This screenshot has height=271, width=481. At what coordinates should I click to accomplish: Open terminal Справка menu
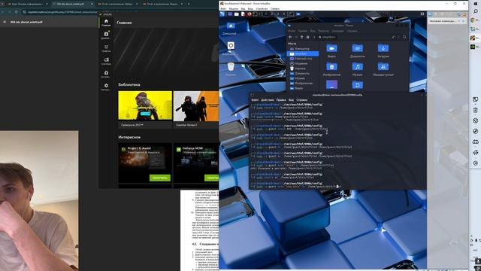pyautogui.click(x=302, y=100)
